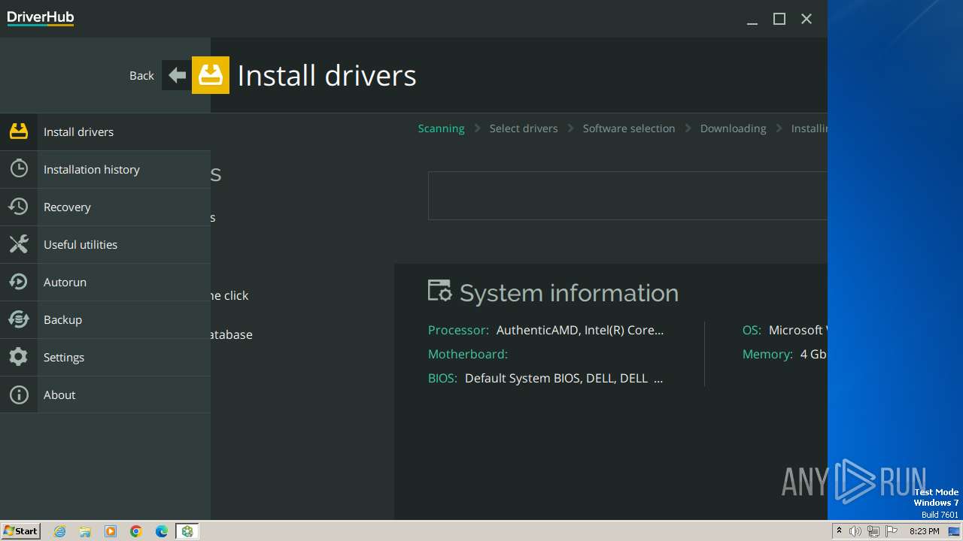Viewport: 963px width, 541px height.
Task: Show hidden tray icons arrow
Action: 839,531
